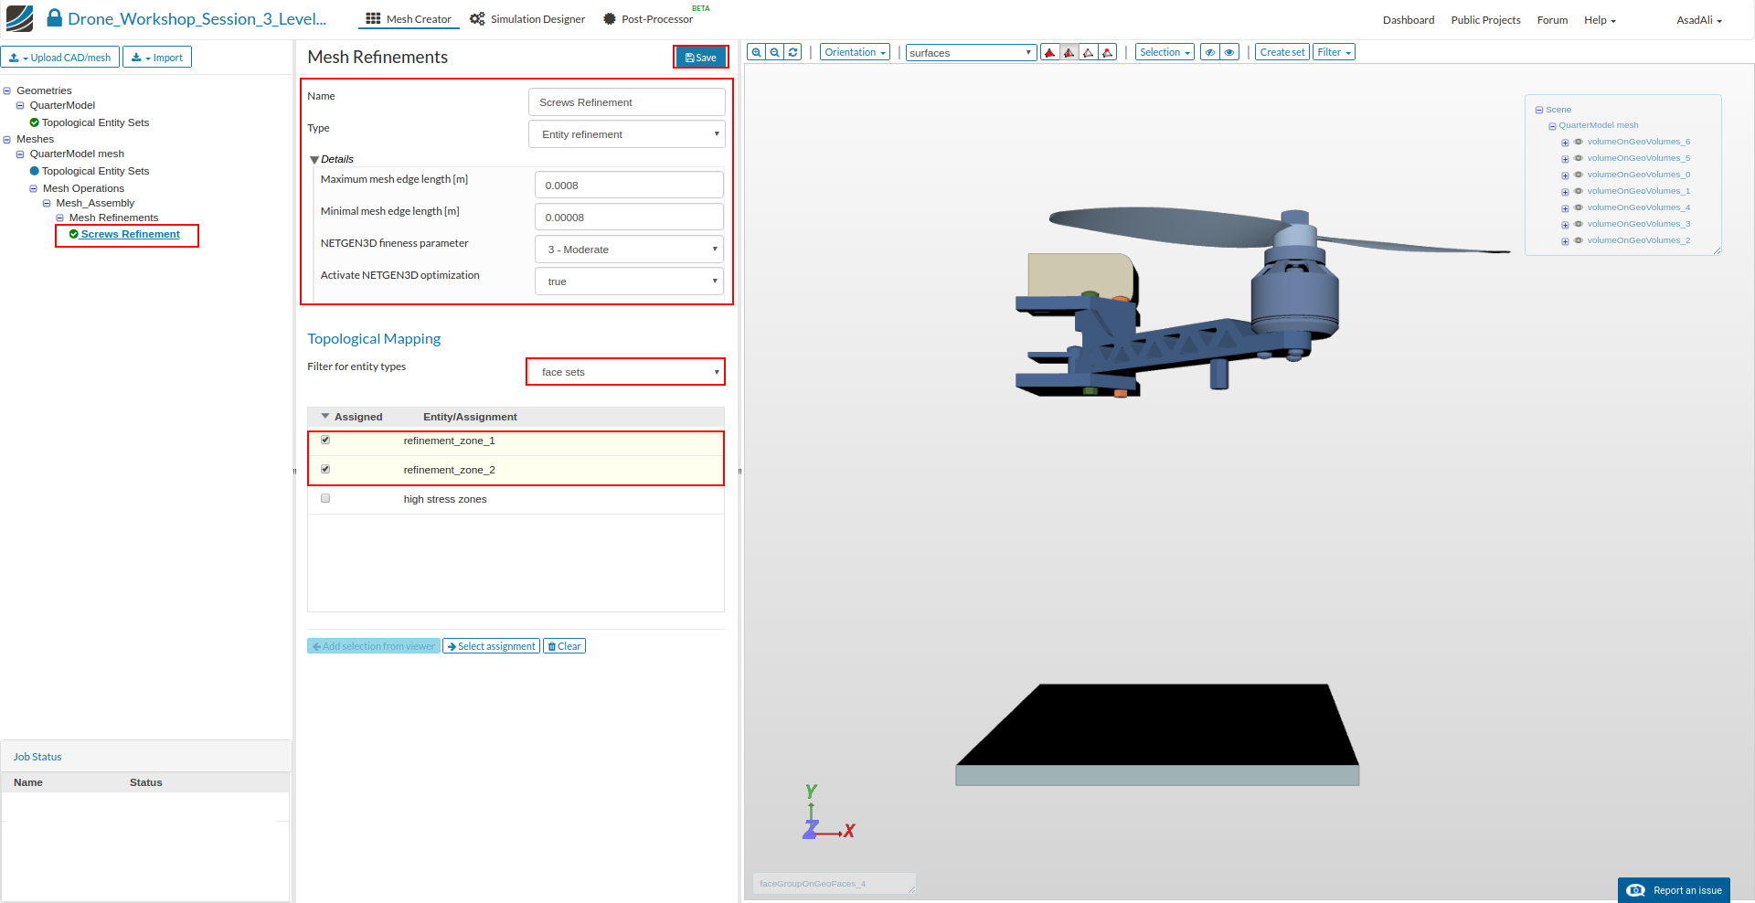Open Activate NETGEN3D optimization dropdown

[629, 282]
